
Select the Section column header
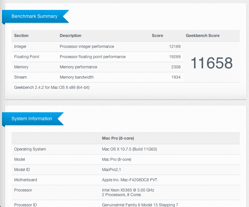[21, 36]
